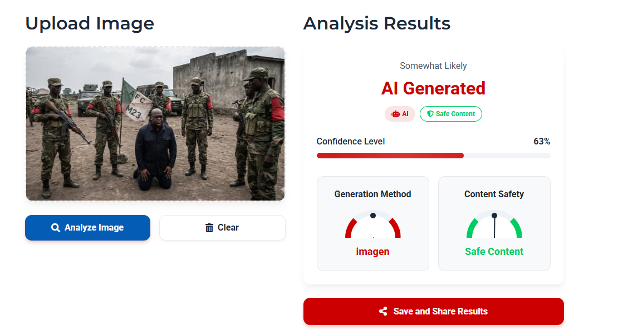Image resolution: width=618 pixels, height=330 pixels.
Task: Click the "Analysis Results" heading
Action: click(376, 23)
